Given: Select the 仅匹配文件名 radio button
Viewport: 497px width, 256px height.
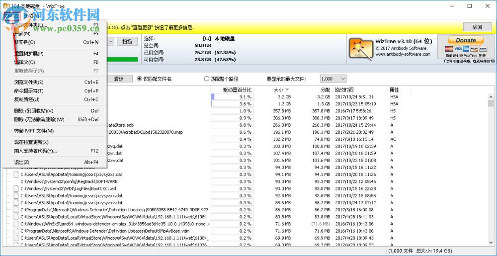Looking at the screenshot, I should pos(139,79).
